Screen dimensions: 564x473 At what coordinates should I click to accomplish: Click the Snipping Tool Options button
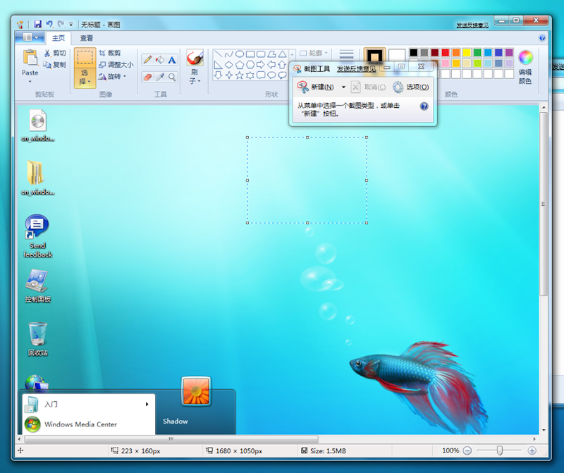click(411, 87)
